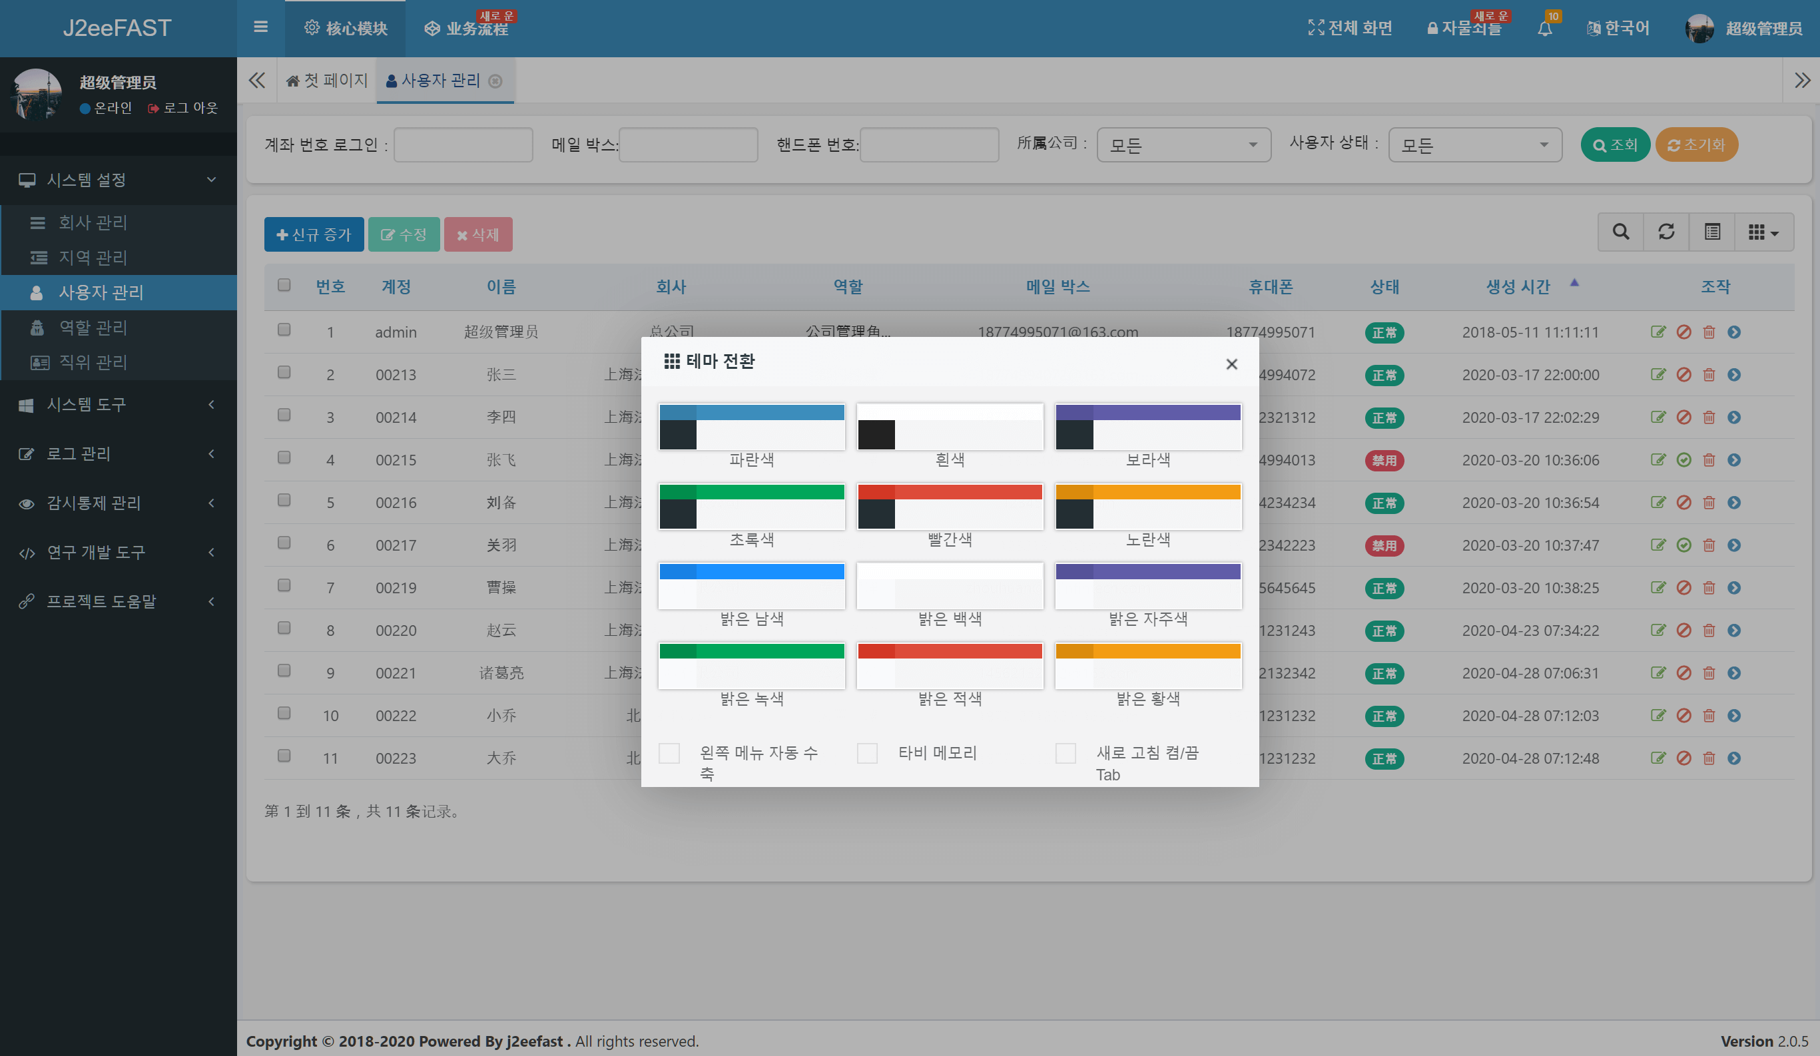1820x1056 pixels.
Task: Open 역할 관리 in the sidebar
Action: (x=93, y=327)
